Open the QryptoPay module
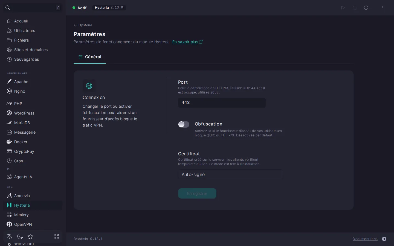 tap(33, 151)
